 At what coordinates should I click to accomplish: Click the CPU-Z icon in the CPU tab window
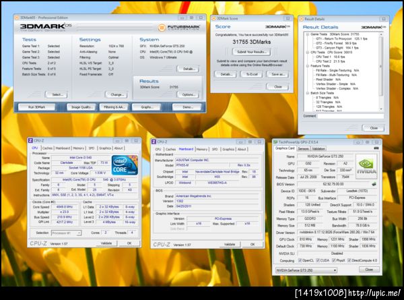click(30, 141)
